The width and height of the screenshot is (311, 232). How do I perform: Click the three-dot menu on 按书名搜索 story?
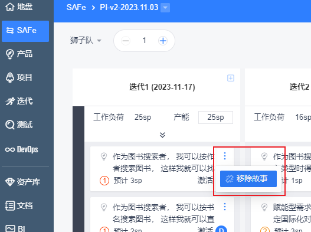[225, 207]
